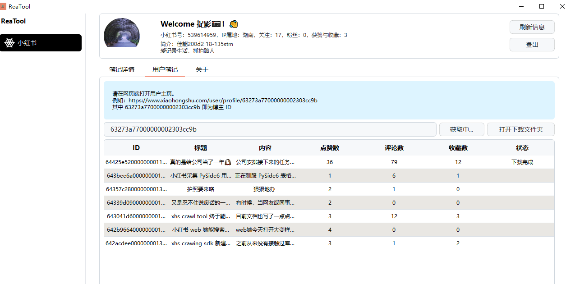Click the emoji in the first row title
Viewport: 566px width, 284px height.
[x=228, y=162]
